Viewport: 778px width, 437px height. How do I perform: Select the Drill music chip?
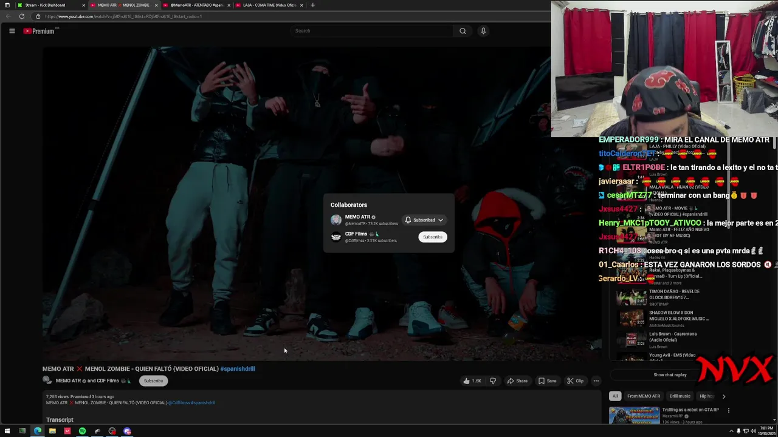point(680,396)
